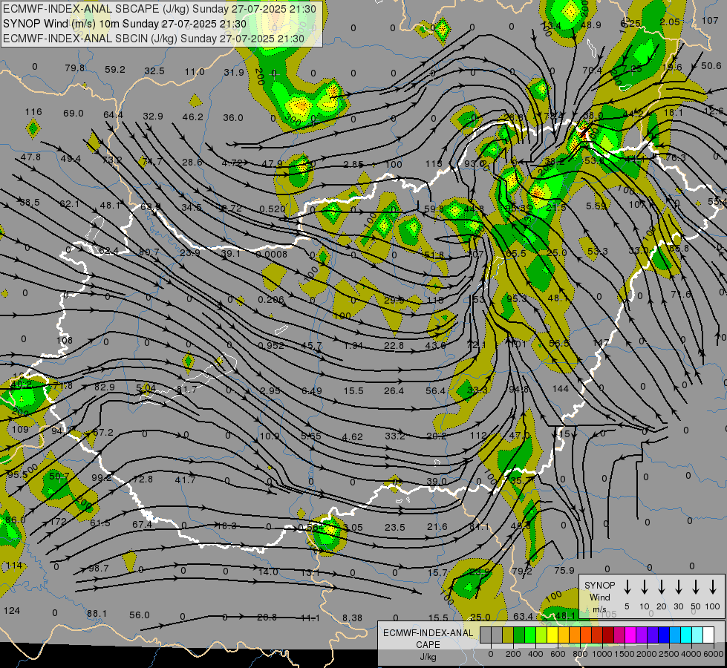Click the SYNOP Wind m/s legend label
The width and height of the screenshot is (727, 668).
coord(599,597)
